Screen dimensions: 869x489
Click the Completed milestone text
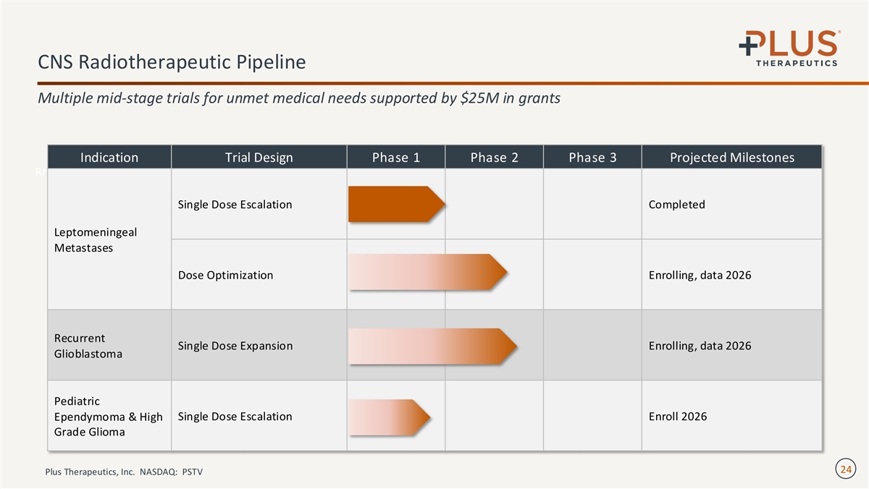coord(676,205)
